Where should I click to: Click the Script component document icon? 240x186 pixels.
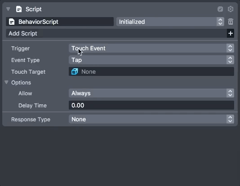pyautogui.click(x=19, y=9)
